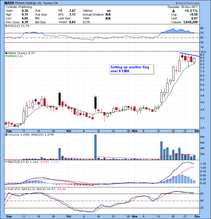Click the 'Sep' label on bottom date axis
Image resolution: width=211 pixels, height=219 pixels.
(x=9, y=216)
